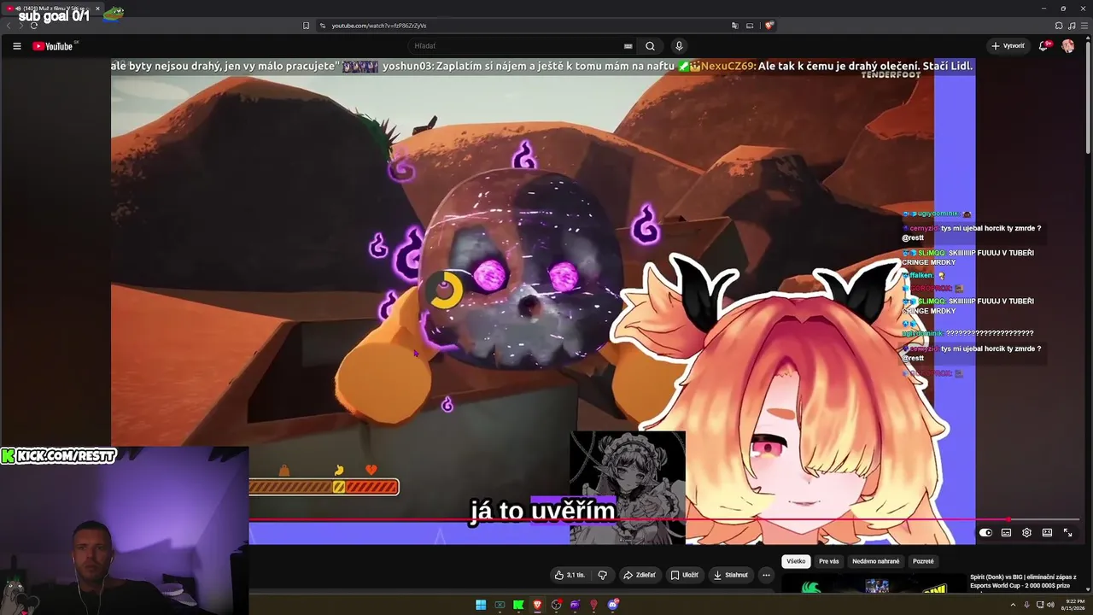Open the taskbar clock showing 9:22 PM

[1072, 605]
